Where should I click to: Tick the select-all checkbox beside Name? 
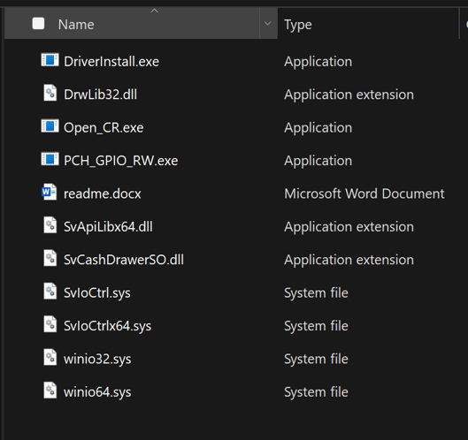coord(38,24)
